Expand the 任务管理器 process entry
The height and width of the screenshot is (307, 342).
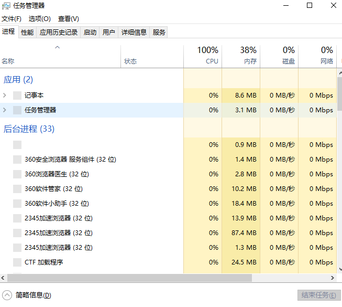click(x=5, y=110)
